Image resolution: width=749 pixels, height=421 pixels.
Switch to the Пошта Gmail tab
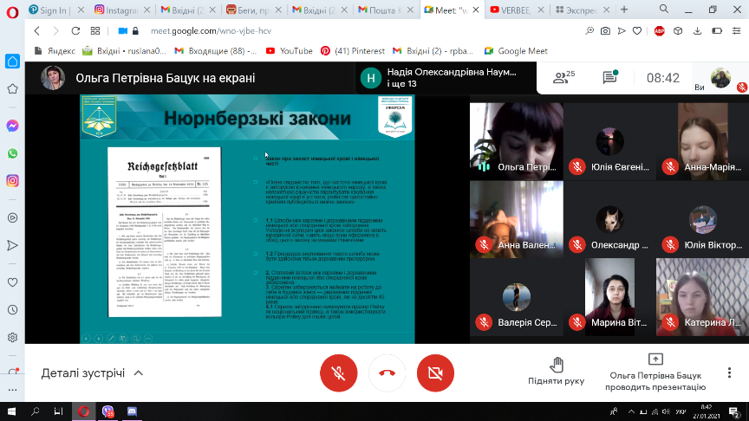[385, 10]
